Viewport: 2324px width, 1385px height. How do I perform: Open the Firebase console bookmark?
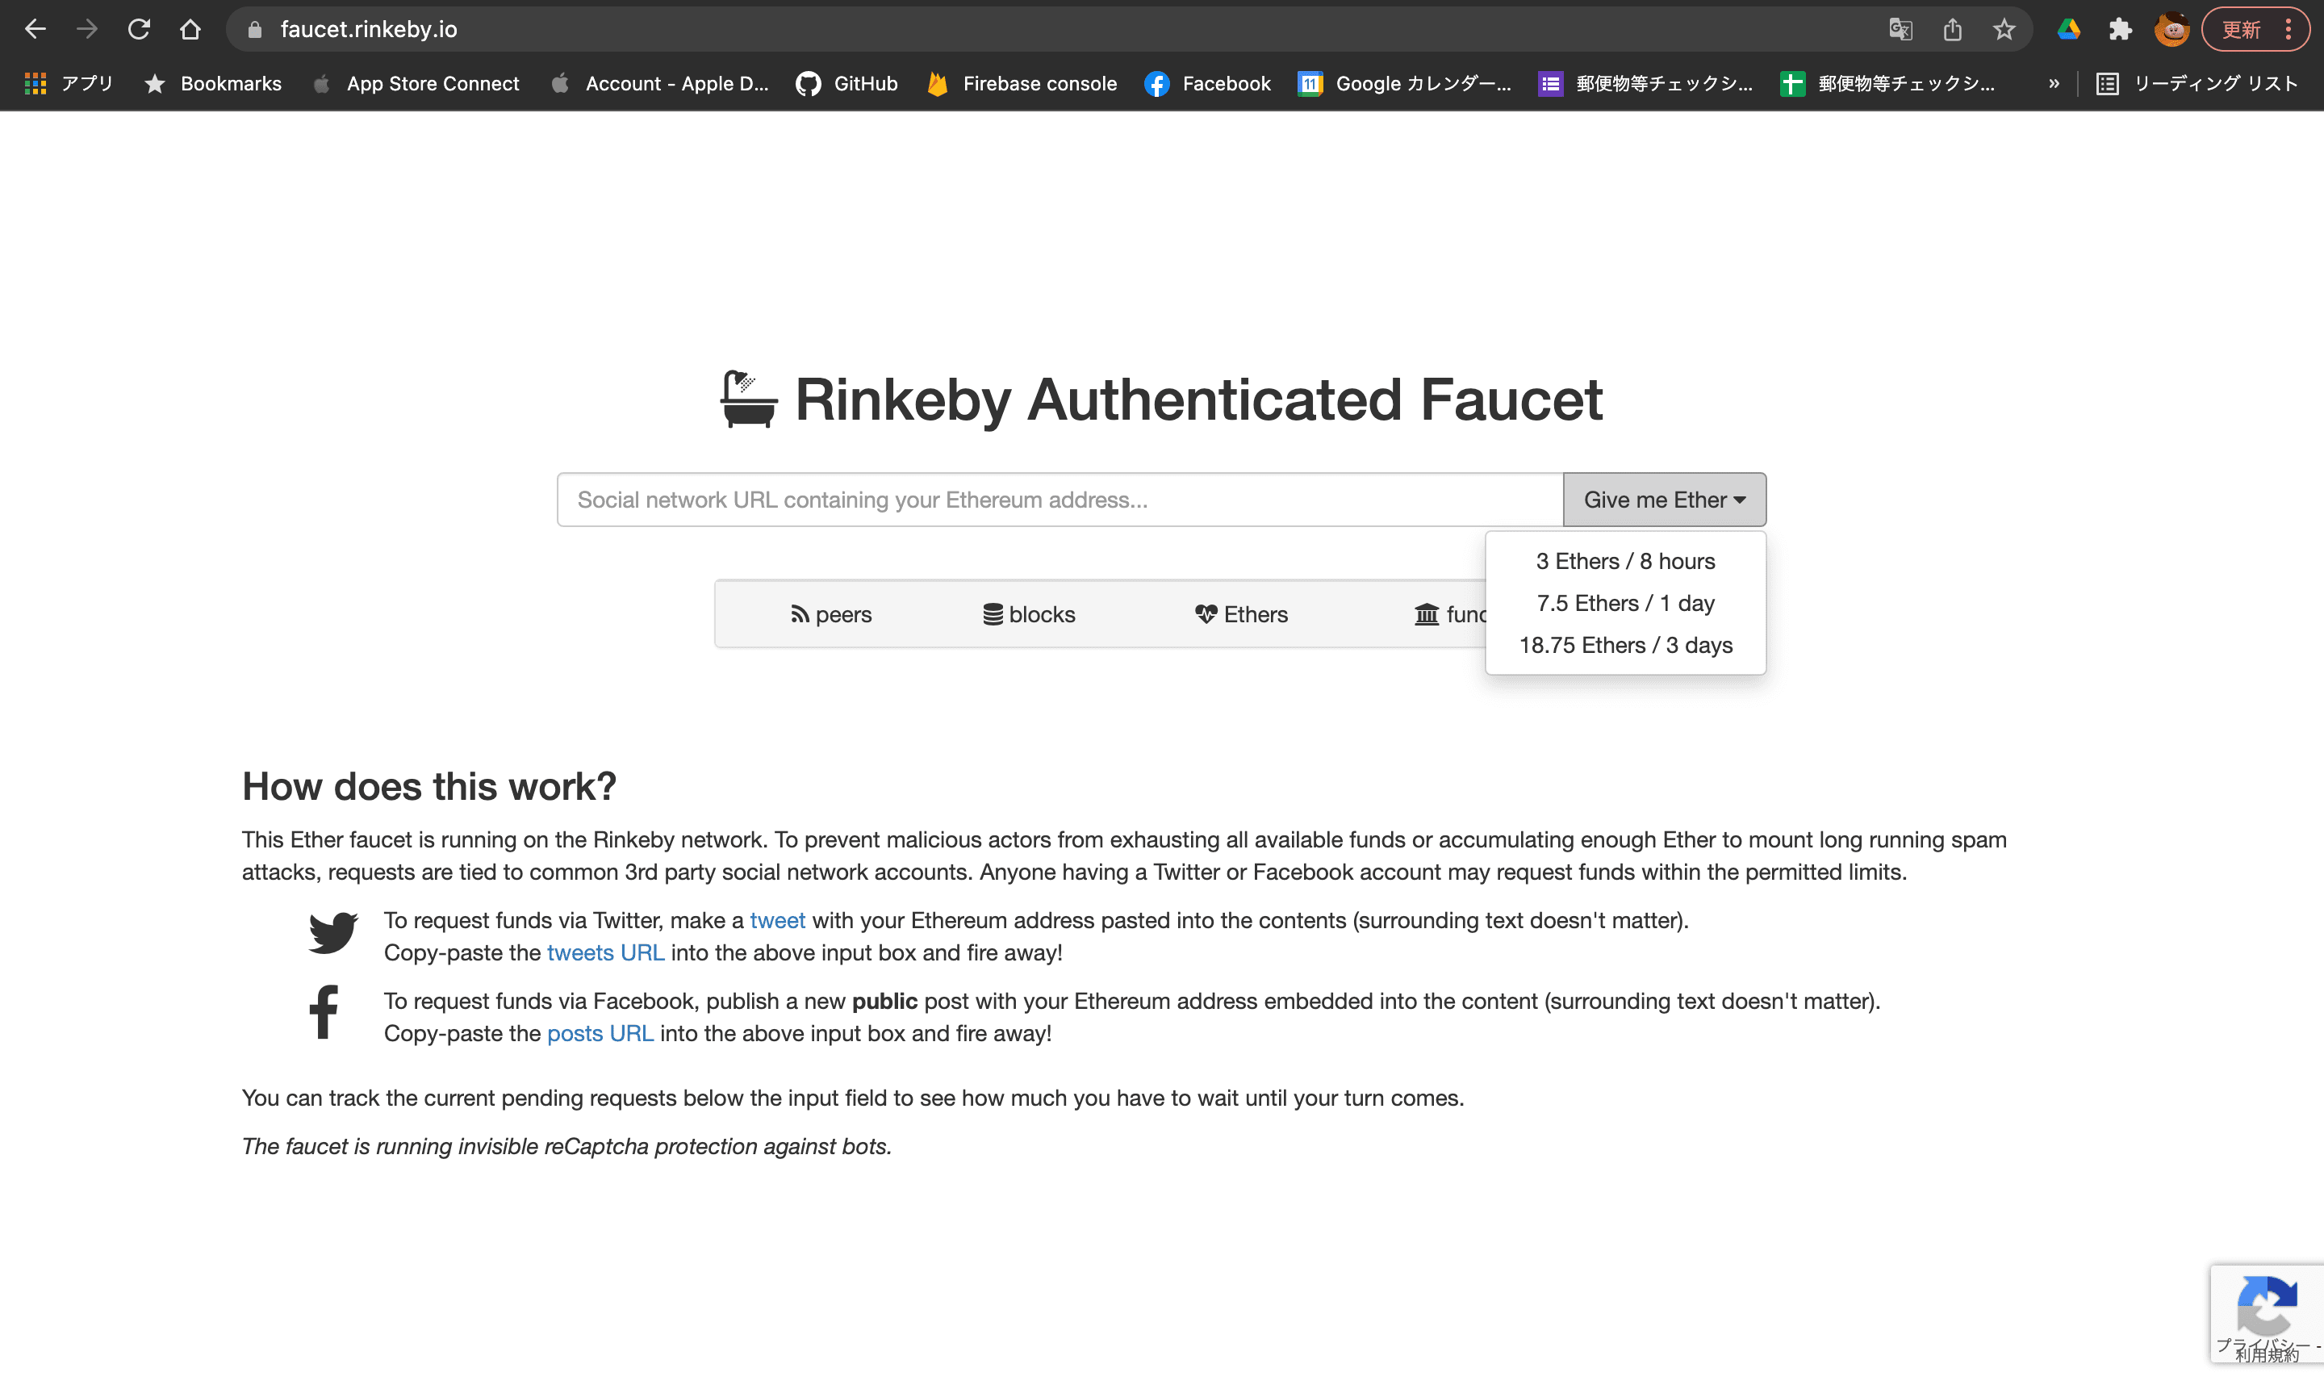tap(1022, 84)
